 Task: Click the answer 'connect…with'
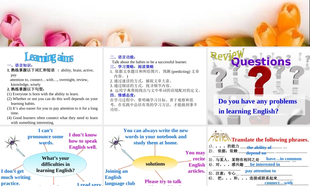point(279,183)
